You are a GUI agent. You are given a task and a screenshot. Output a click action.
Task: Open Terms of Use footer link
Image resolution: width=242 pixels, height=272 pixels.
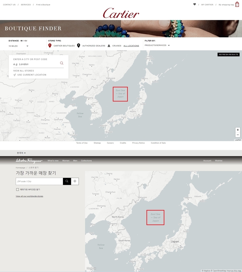click(82, 143)
